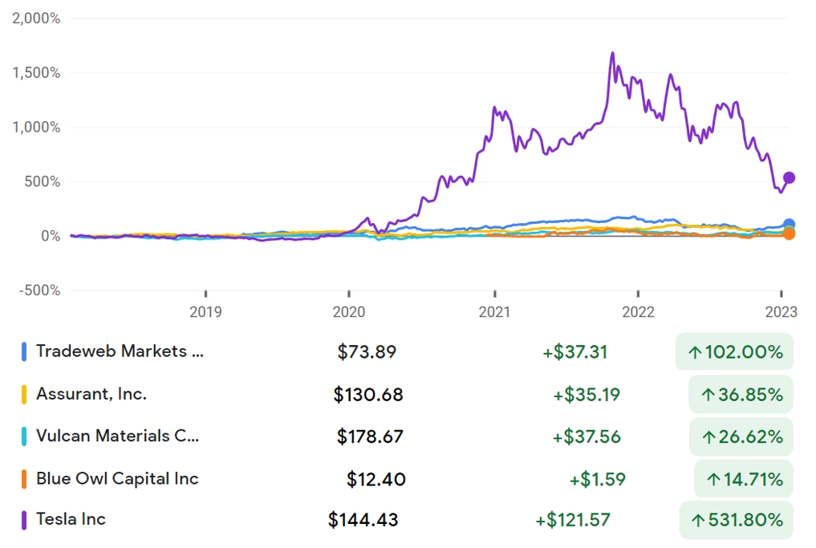This screenshot has width=816, height=548.
Task: Click the orange color bar beside Blue Owl
Action: tap(24, 479)
